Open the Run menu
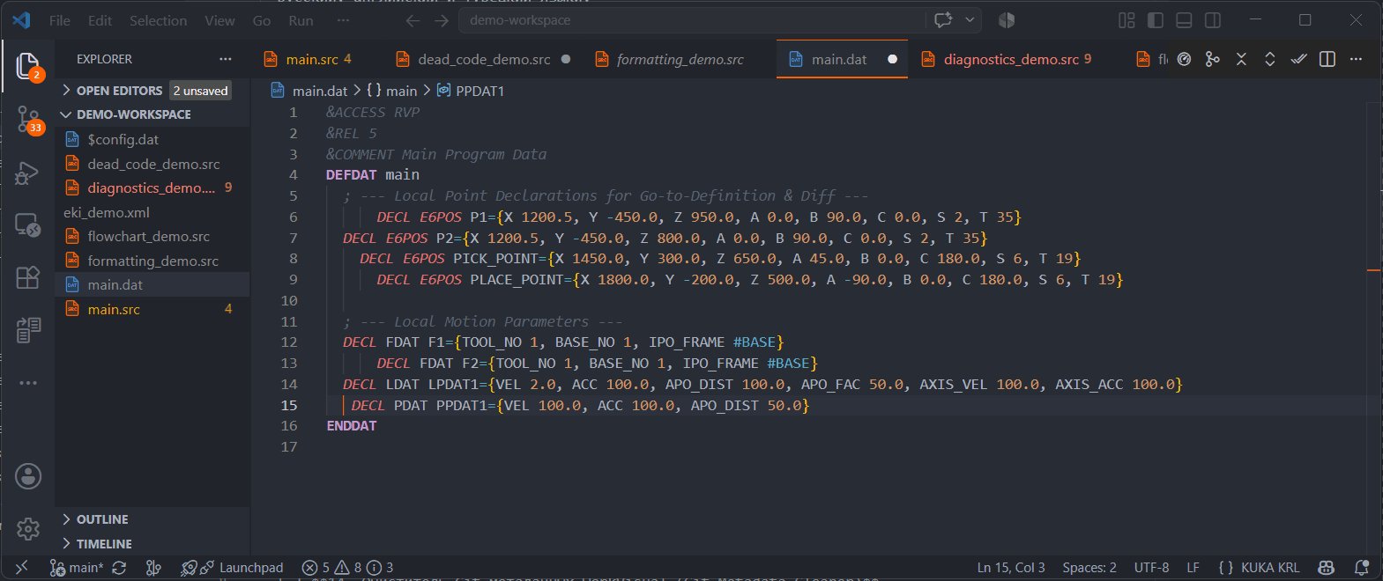 click(x=301, y=20)
